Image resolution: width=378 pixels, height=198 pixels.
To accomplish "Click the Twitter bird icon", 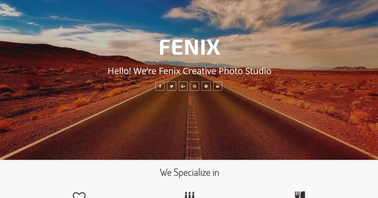I will (172, 86).
